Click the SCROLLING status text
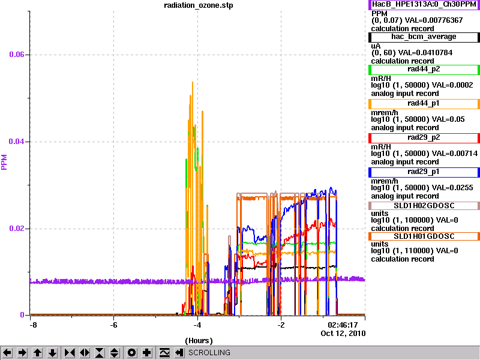Screen dimensions: 480x360 (x=209, y=353)
